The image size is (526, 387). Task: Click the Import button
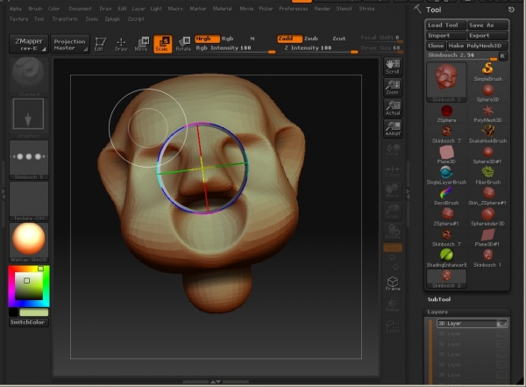tap(446, 36)
